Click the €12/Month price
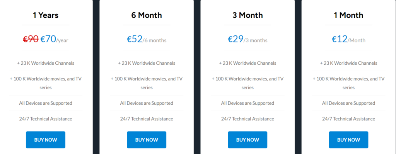 point(348,39)
